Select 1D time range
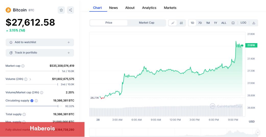The image size is (266, 137). coord(192,23)
